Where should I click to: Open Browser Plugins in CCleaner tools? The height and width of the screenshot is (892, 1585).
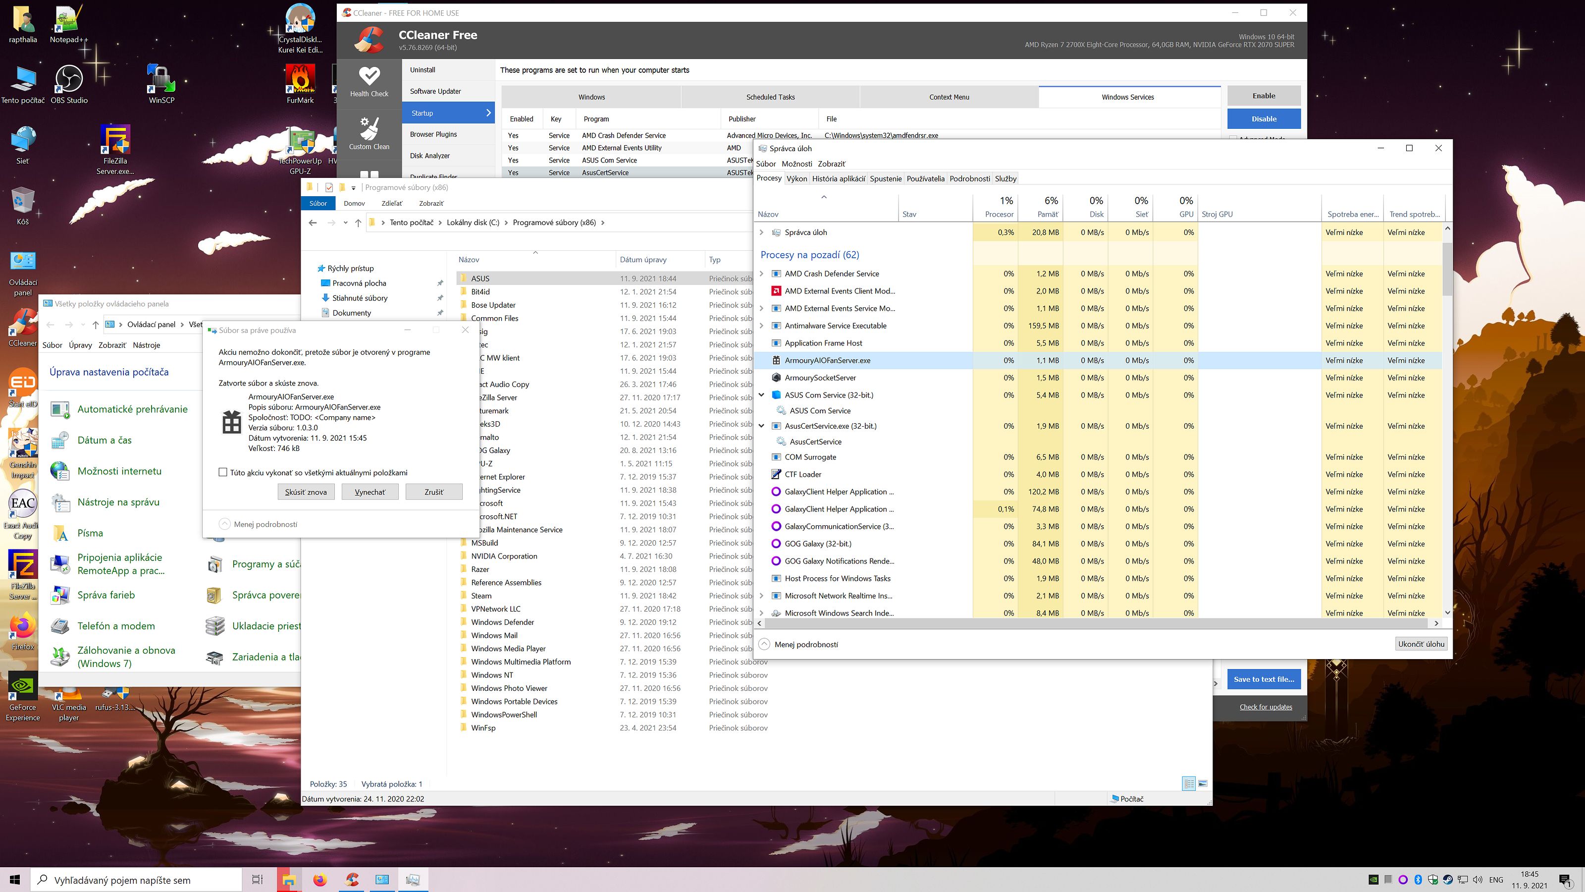click(433, 134)
